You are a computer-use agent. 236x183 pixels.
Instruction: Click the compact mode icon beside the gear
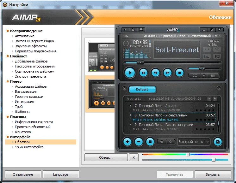click(141, 30)
